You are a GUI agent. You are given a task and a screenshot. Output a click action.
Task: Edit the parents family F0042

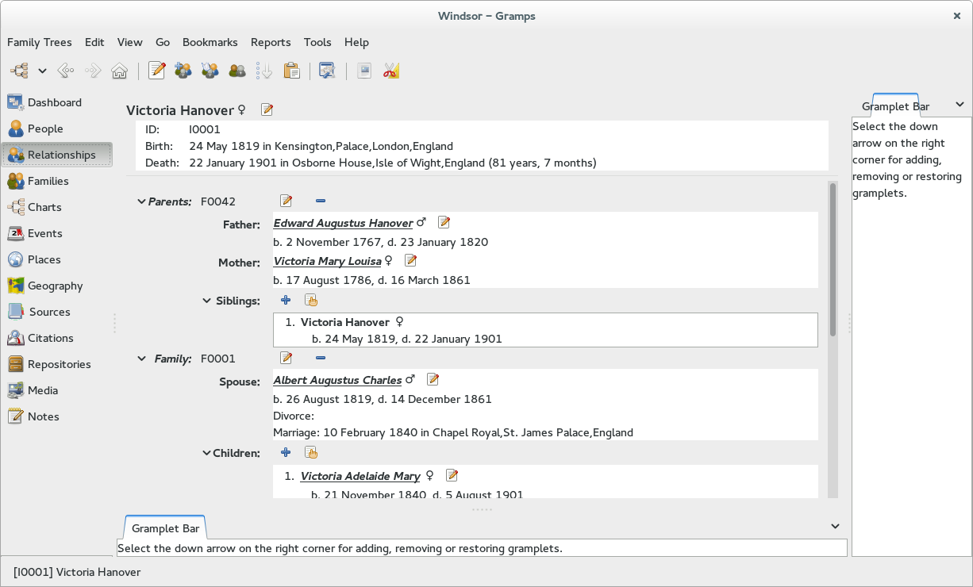tap(287, 201)
